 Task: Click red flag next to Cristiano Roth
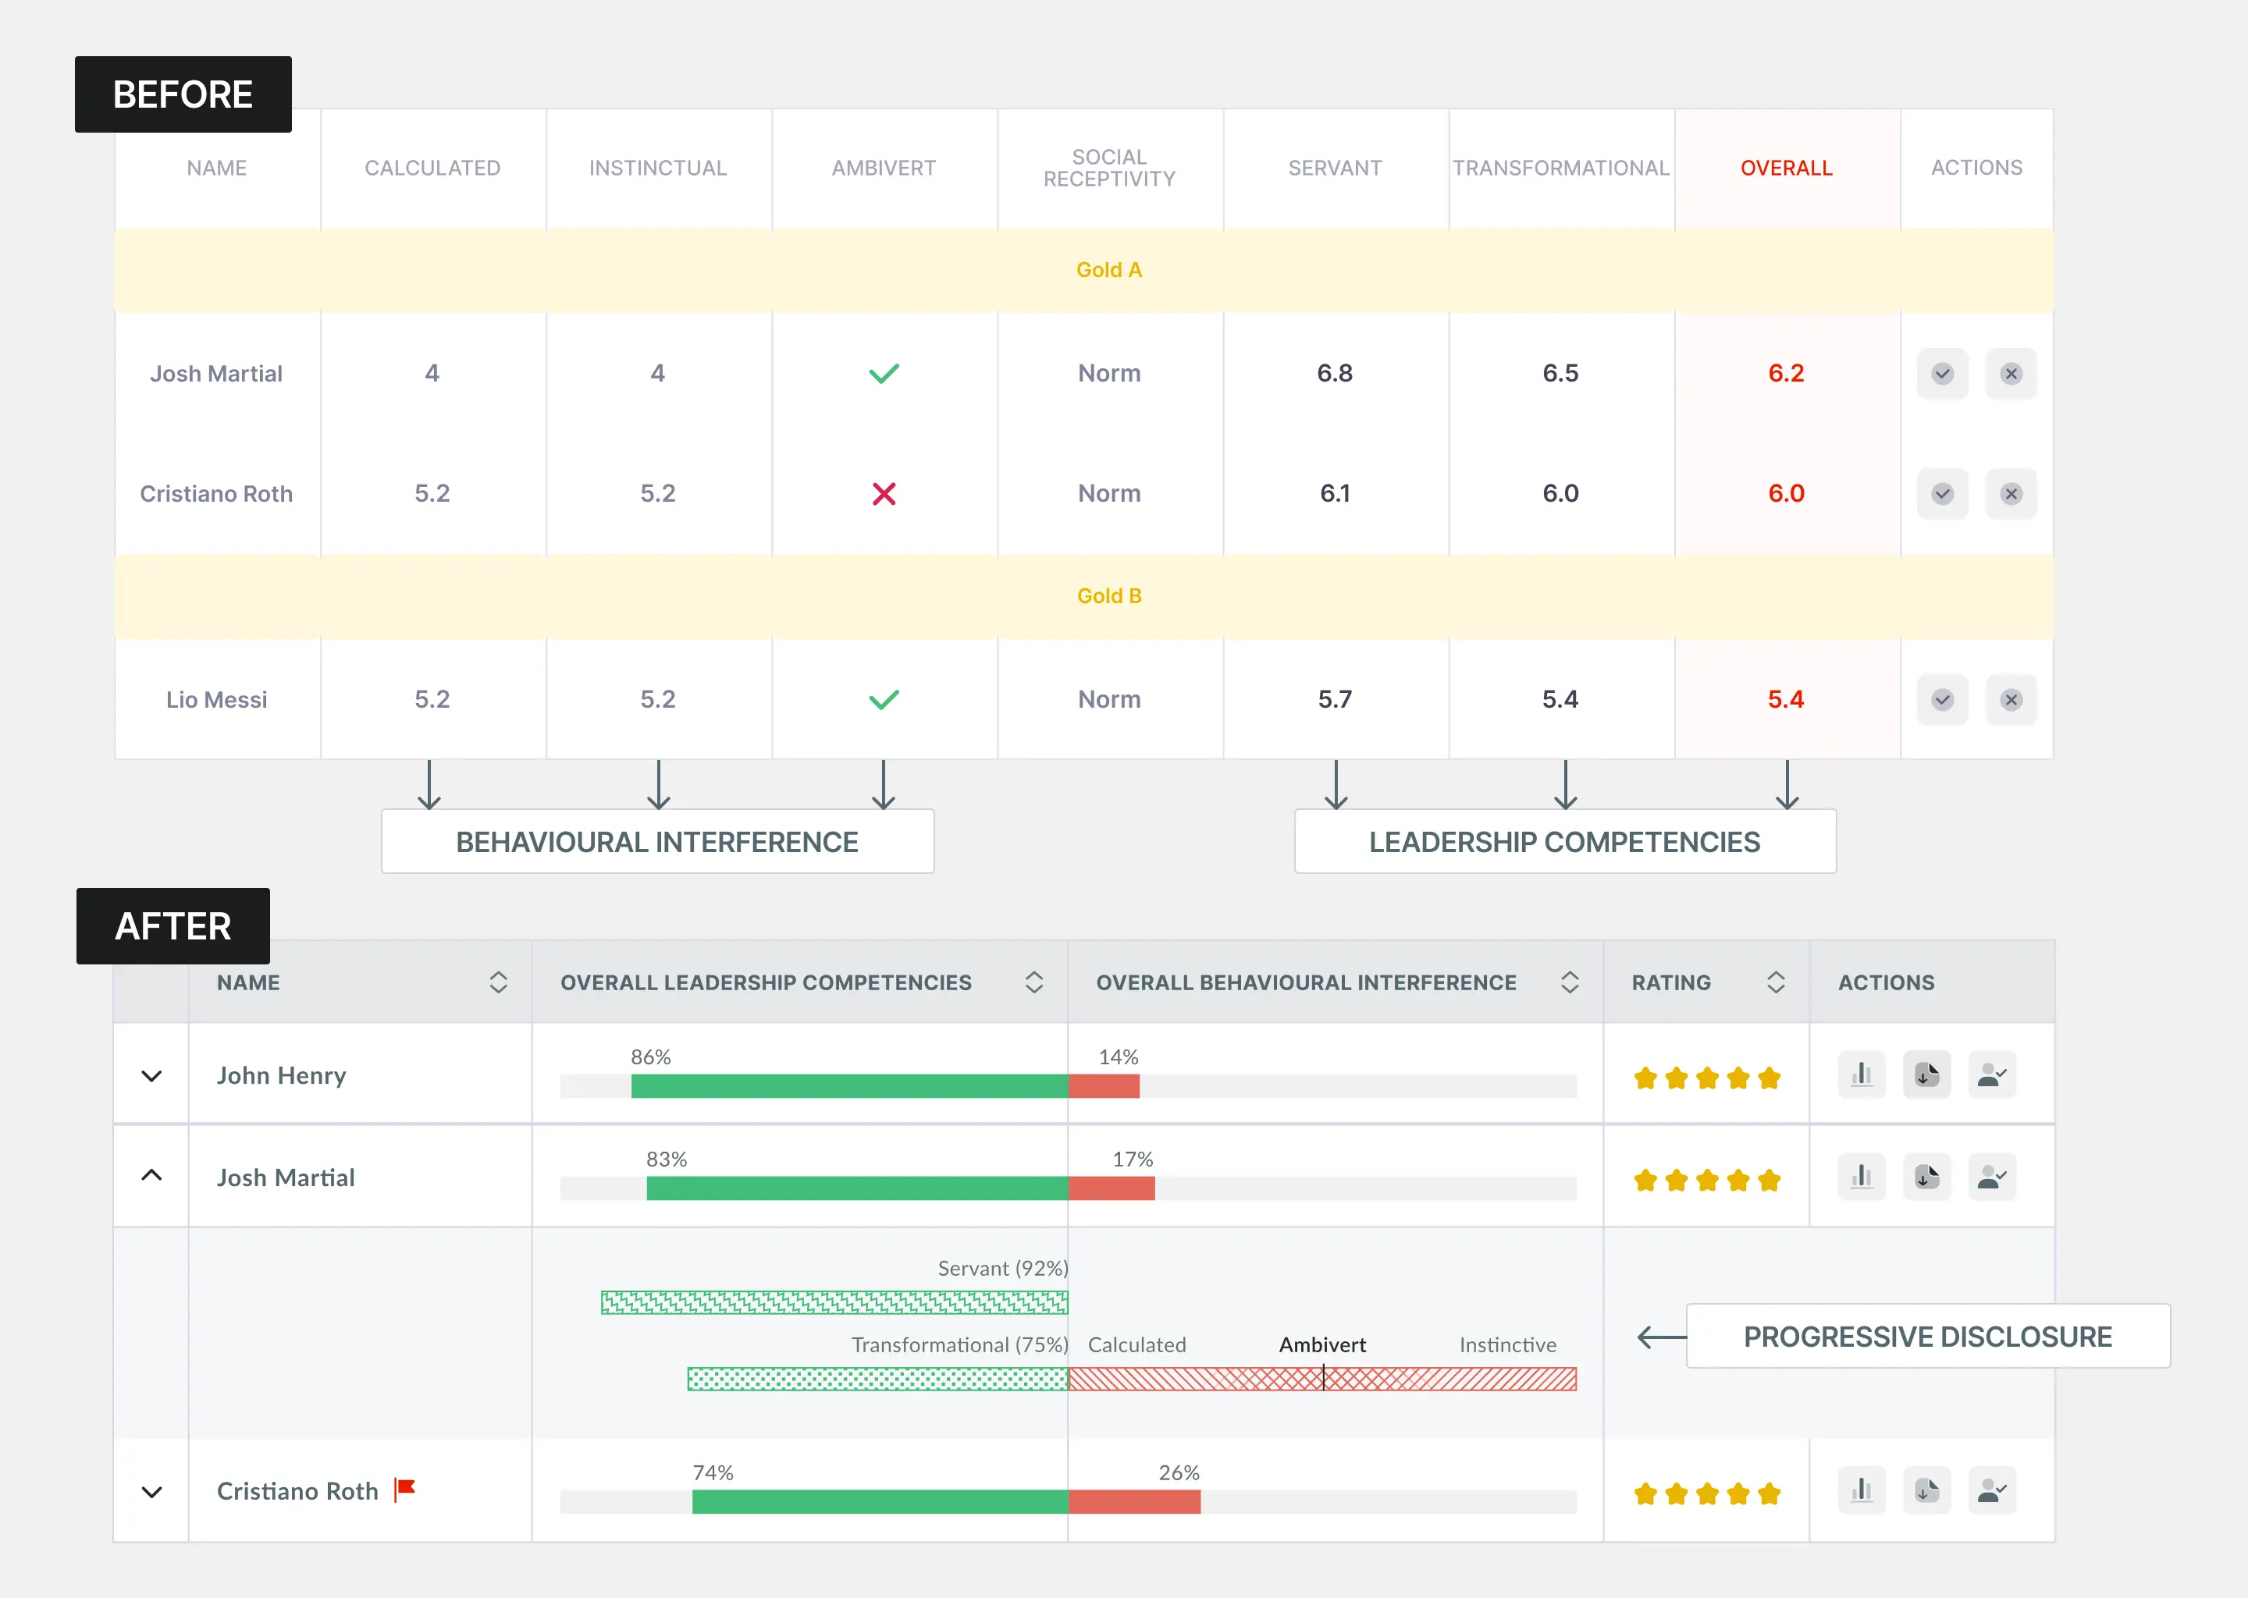tap(404, 1489)
